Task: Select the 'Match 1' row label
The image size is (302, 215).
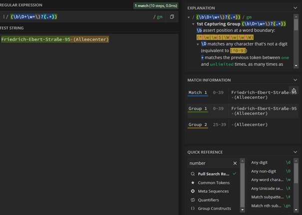Action: (x=198, y=93)
